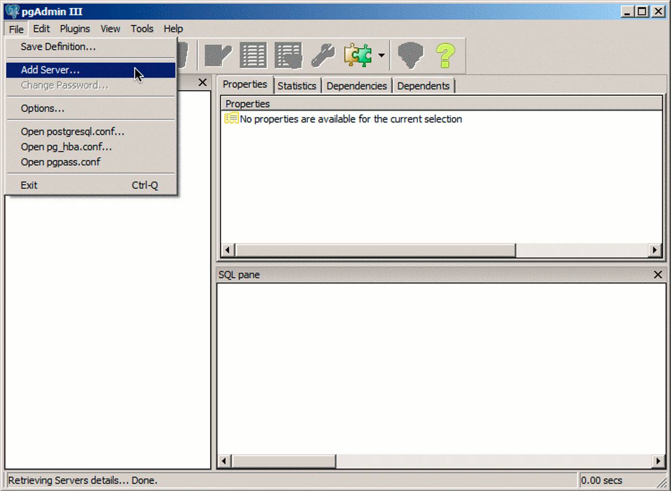Open the Plugins dropdown arrow on the toolbar
This screenshot has width=671, height=491.
click(x=381, y=55)
